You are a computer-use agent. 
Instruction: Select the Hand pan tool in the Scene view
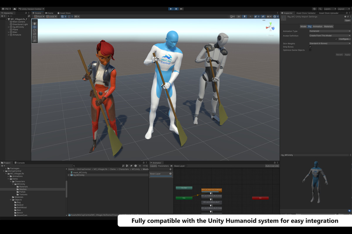pyautogui.click(x=35, y=24)
